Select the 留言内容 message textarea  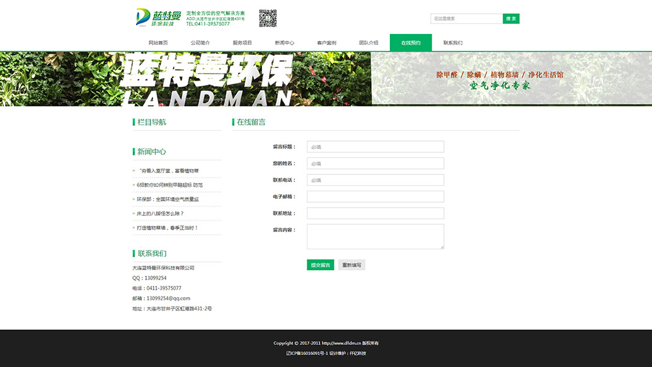[375, 237]
